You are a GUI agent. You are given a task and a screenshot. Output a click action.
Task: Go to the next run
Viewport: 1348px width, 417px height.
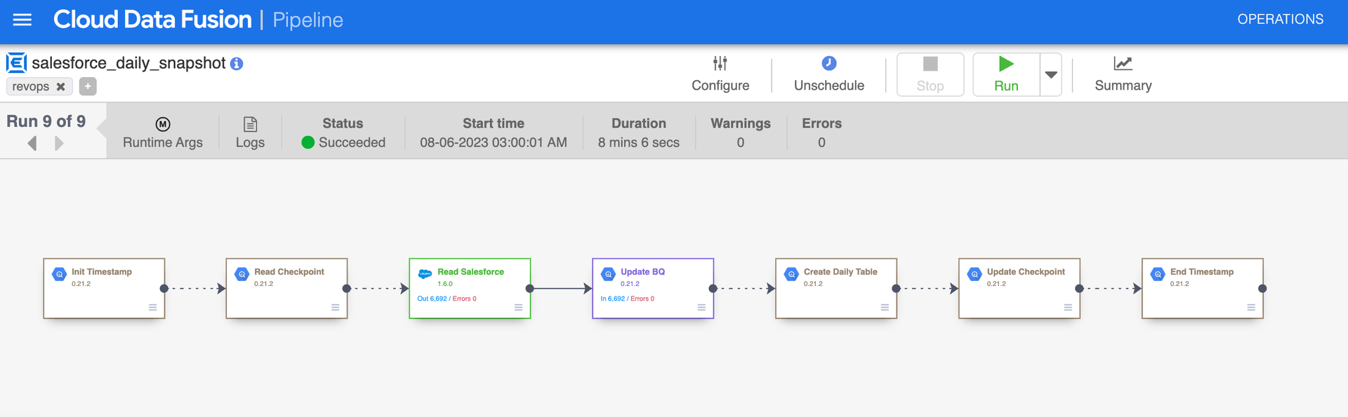pyautogui.click(x=59, y=144)
